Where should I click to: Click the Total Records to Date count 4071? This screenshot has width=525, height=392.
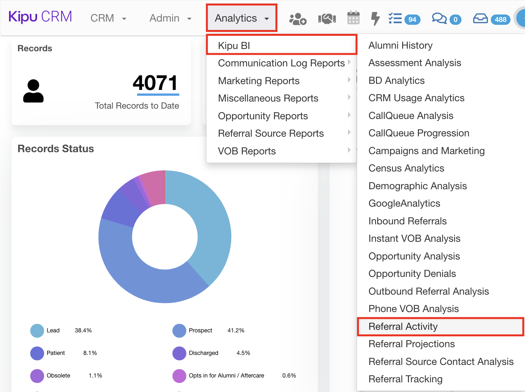coord(156,84)
